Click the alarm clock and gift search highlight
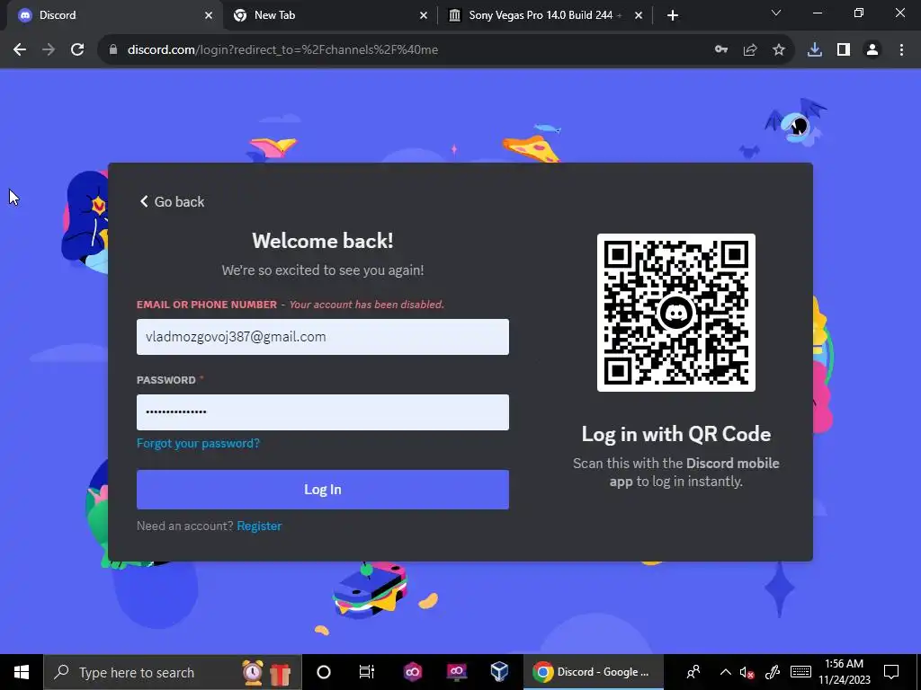This screenshot has height=690, width=921. [266, 672]
